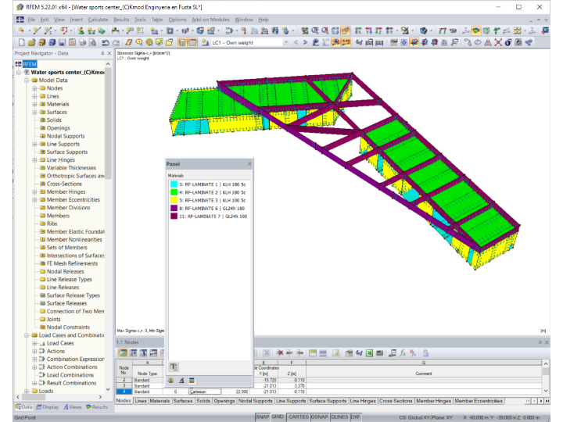This screenshot has width=563, height=422.
Task: Toggle table display button in toolbar
Action: [x=193, y=42]
